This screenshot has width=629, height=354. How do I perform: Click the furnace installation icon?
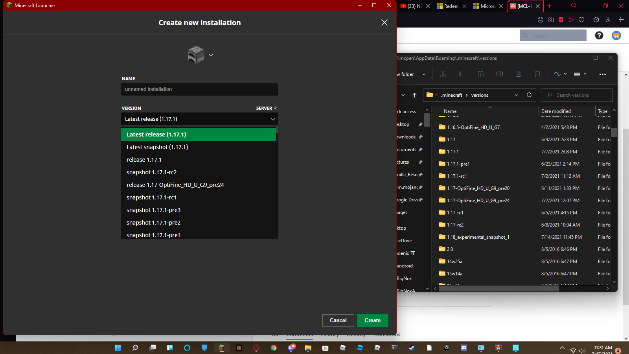[196, 55]
